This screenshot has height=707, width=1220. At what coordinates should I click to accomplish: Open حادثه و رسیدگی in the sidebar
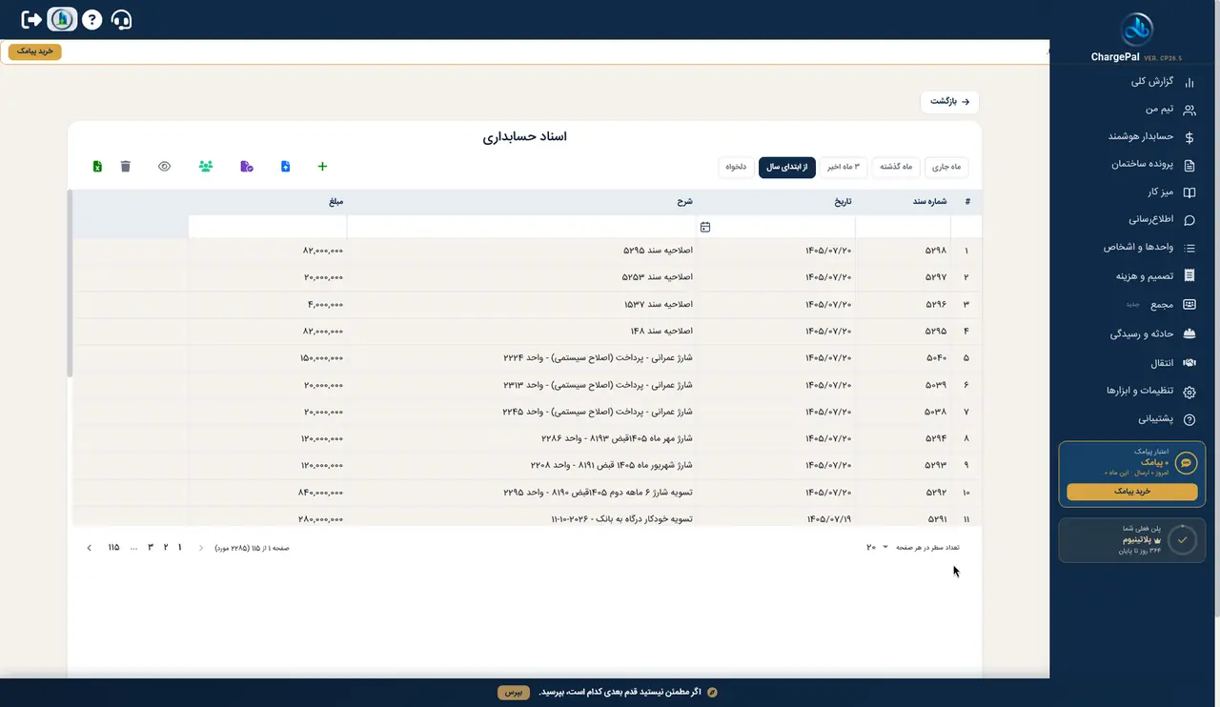[x=1143, y=334]
